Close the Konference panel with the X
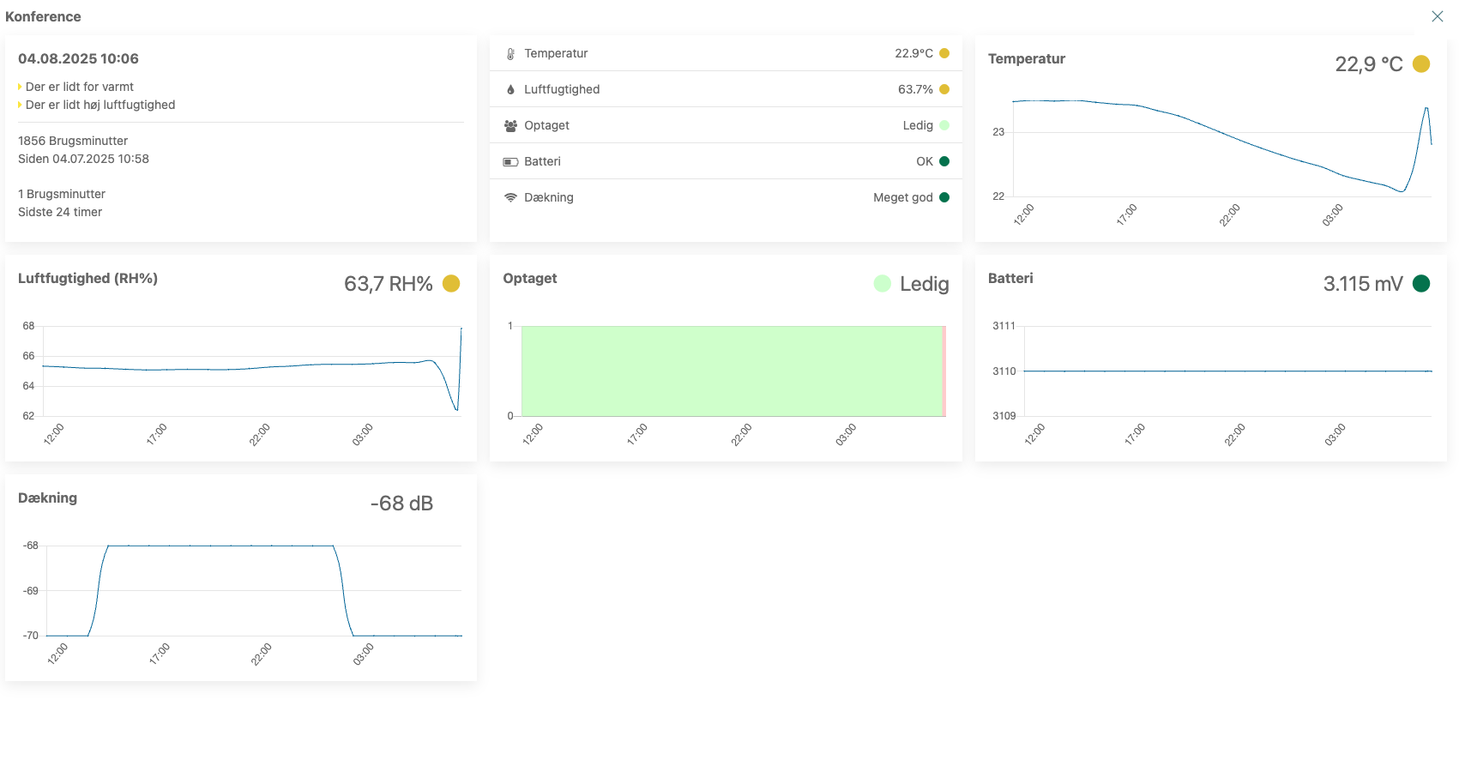The height and width of the screenshot is (766, 1459). pos(1438,16)
